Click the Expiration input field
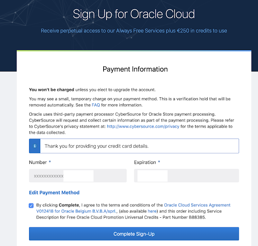This screenshot has height=246, width=258. point(186,176)
